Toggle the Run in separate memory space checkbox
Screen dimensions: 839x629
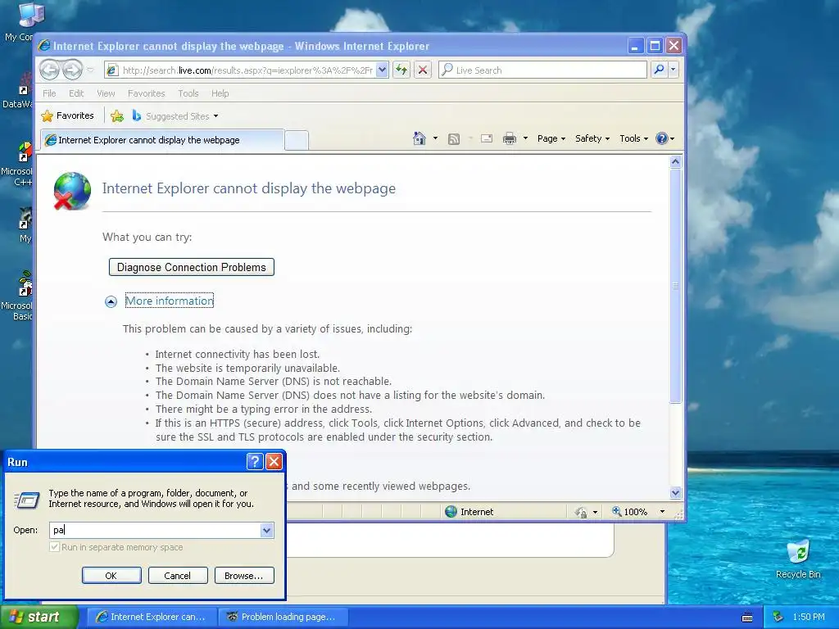click(x=55, y=547)
